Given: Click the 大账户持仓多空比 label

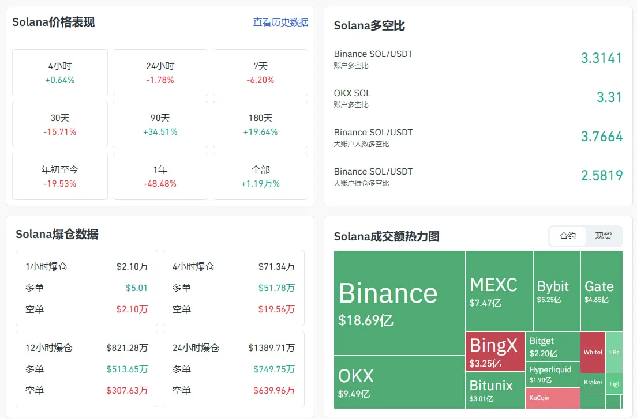Looking at the screenshot, I should [x=361, y=183].
